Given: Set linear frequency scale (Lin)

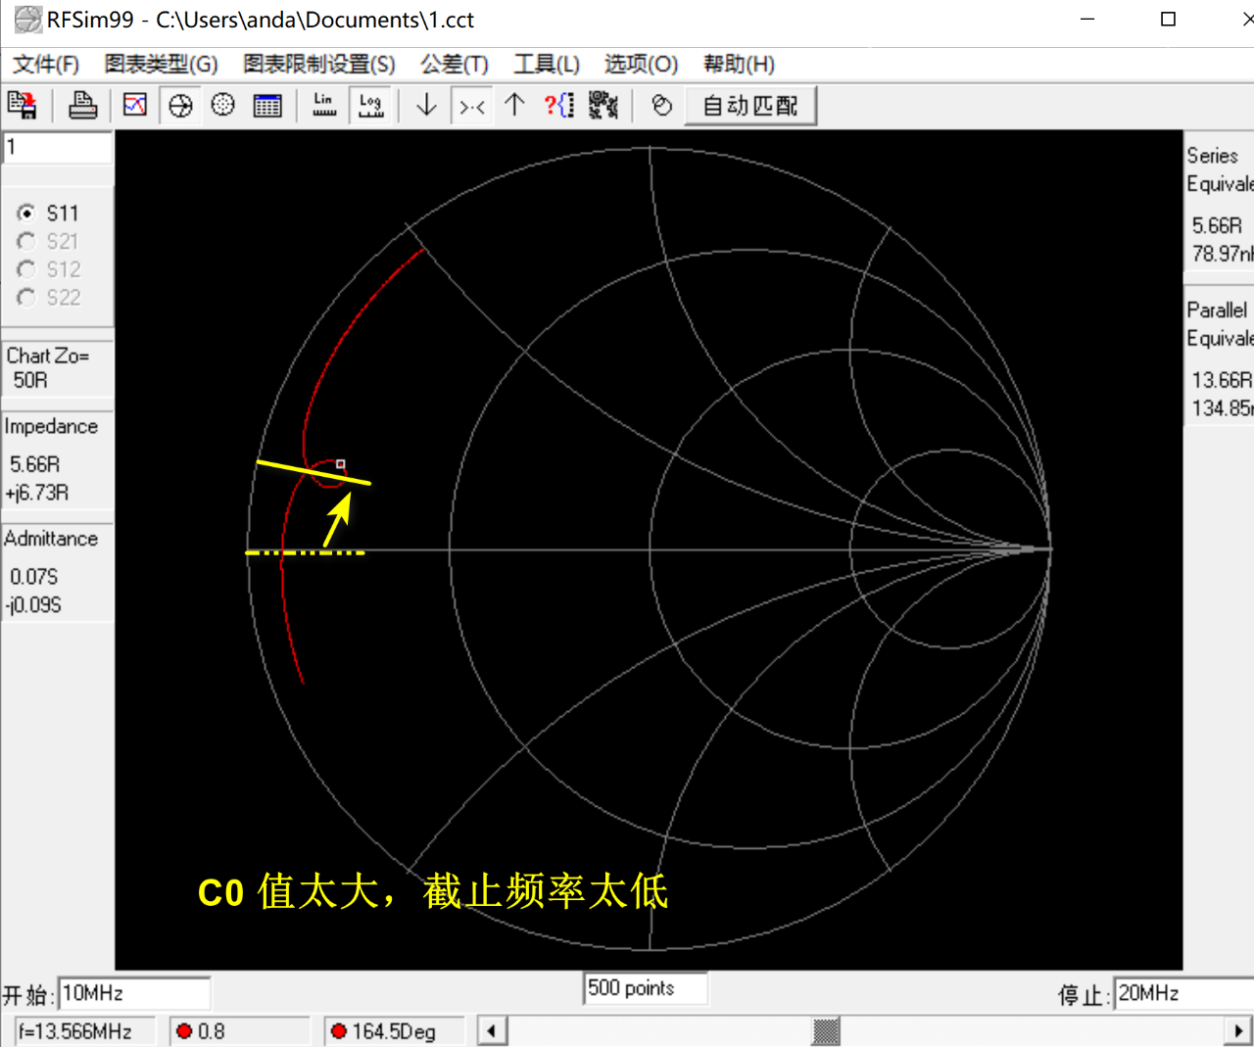Looking at the screenshot, I should pos(323,105).
